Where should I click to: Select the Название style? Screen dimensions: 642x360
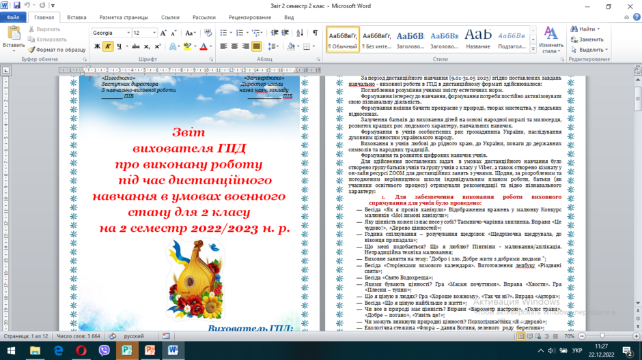click(478, 40)
